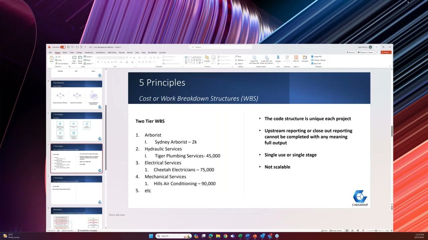Open the Windows Start menu
The image size is (428, 240).
pos(151,236)
